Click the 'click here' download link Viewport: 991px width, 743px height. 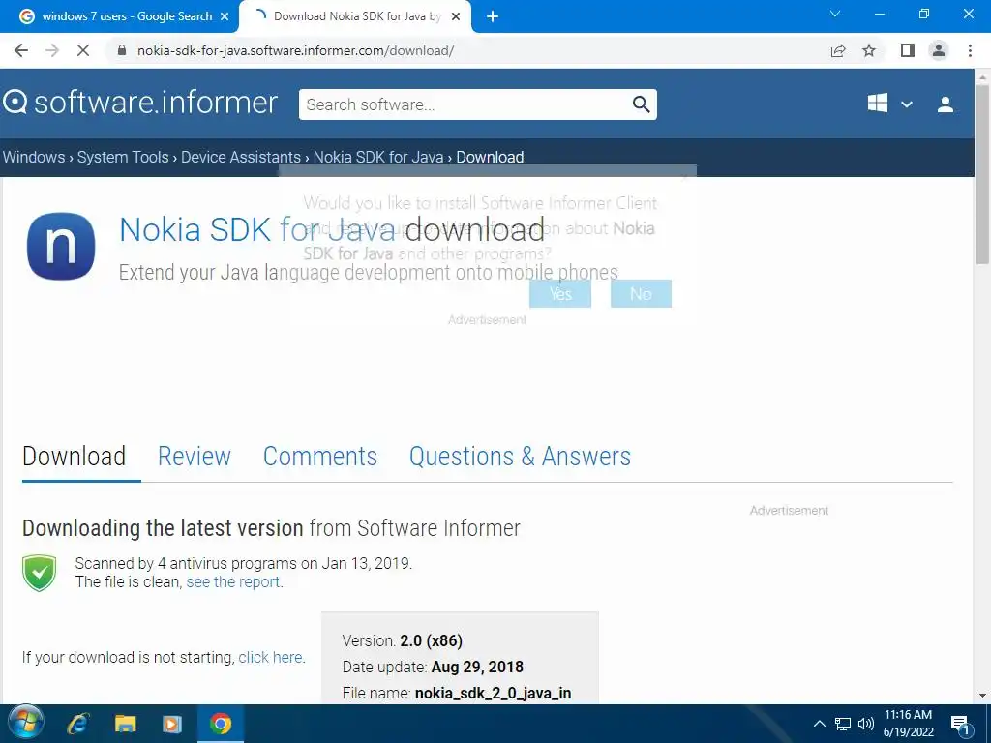[271, 657]
